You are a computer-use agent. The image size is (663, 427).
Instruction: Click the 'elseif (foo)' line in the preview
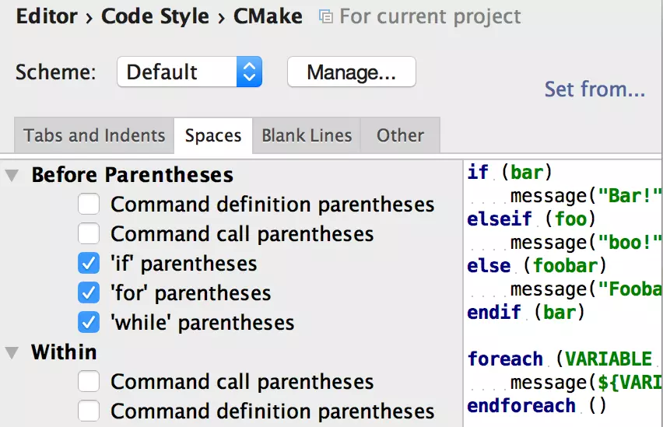click(x=531, y=219)
